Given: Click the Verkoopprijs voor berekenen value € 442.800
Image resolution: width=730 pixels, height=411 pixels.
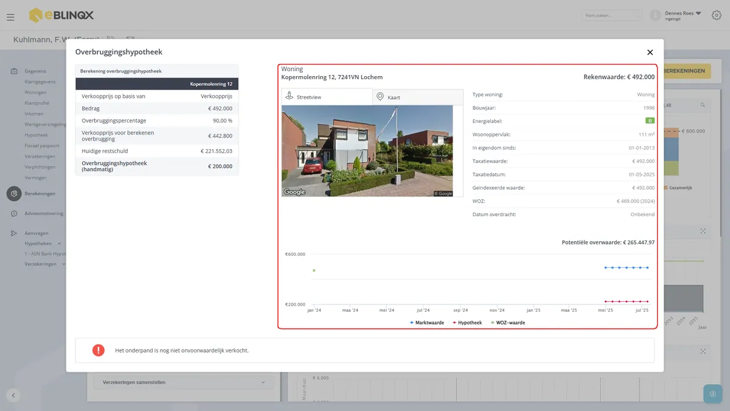Looking at the screenshot, I should coord(220,136).
